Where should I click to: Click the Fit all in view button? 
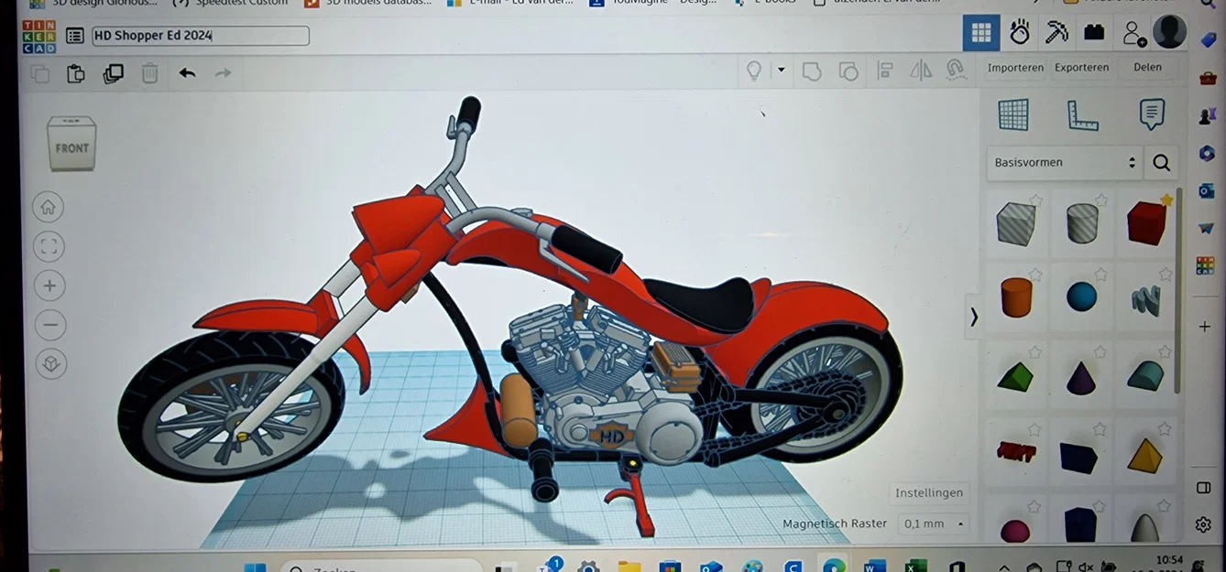(x=49, y=246)
